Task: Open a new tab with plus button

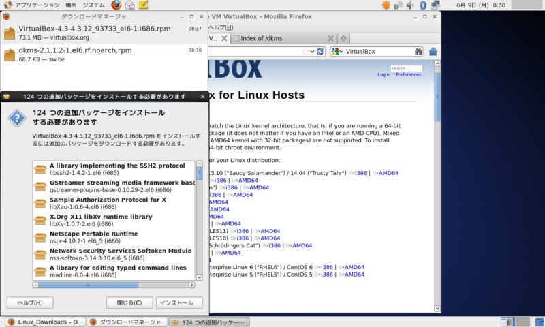Action: pos(343,38)
